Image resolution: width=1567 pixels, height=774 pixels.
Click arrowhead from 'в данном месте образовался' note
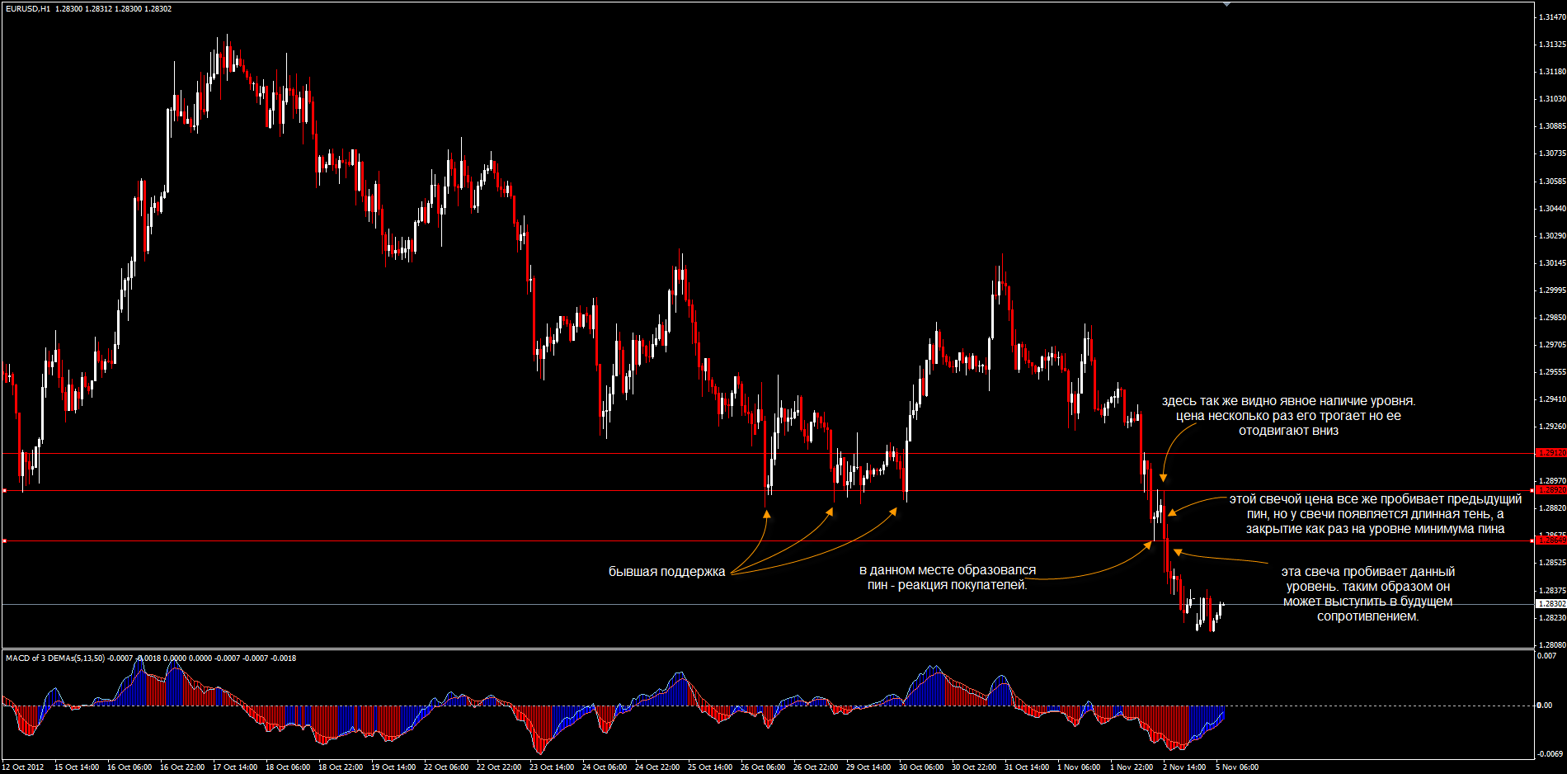coord(1151,545)
